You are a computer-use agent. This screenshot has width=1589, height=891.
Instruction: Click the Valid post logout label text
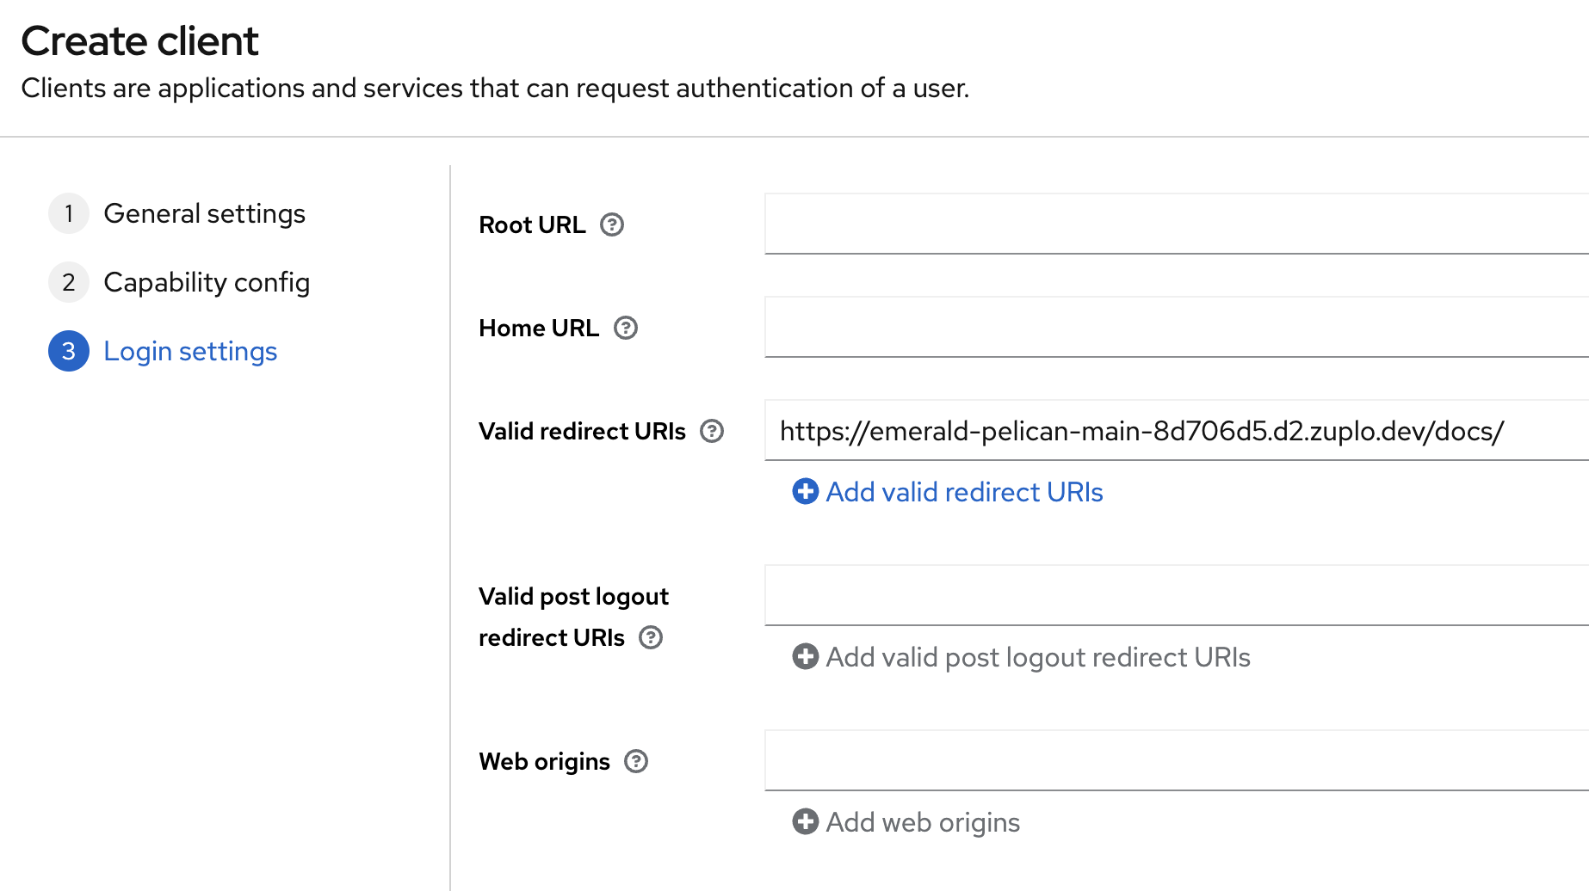point(573,617)
